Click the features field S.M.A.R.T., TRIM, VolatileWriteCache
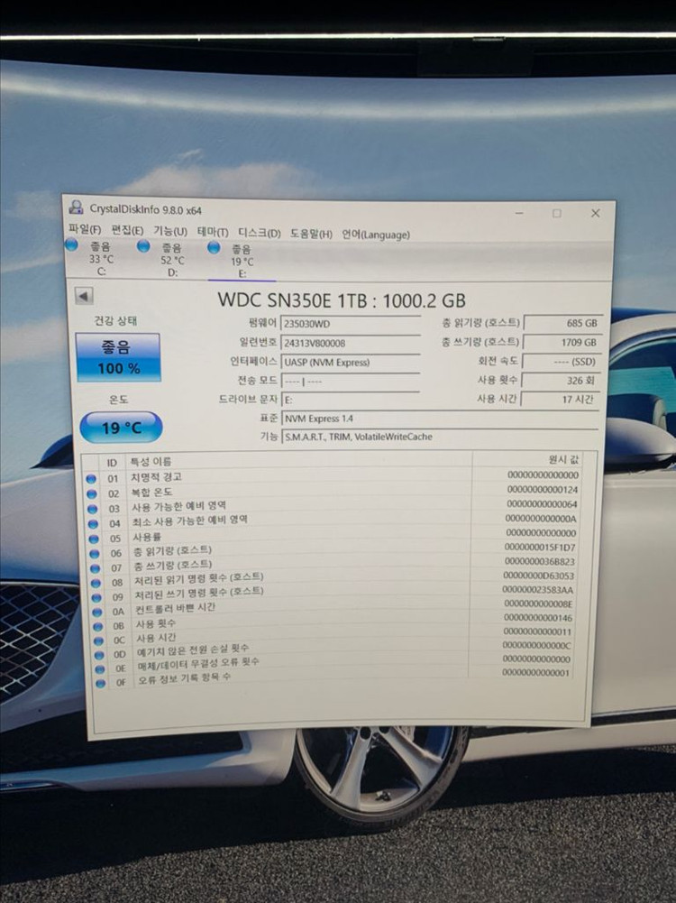The height and width of the screenshot is (903, 676). coord(440,437)
